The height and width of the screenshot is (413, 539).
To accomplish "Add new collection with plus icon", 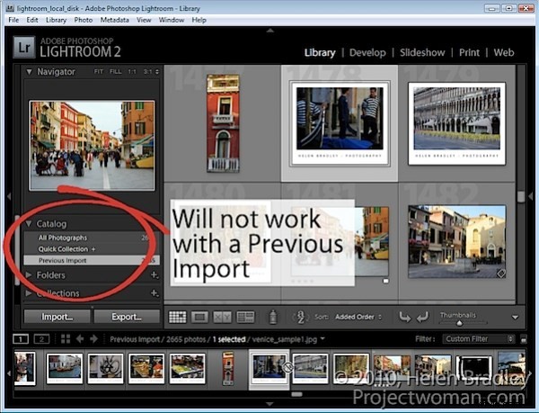I will point(155,293).
